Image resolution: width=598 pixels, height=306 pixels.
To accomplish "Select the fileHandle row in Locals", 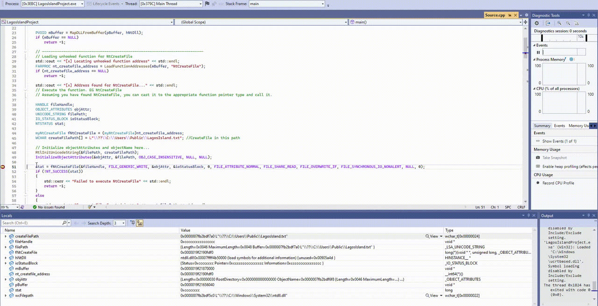I will (268, 242).
